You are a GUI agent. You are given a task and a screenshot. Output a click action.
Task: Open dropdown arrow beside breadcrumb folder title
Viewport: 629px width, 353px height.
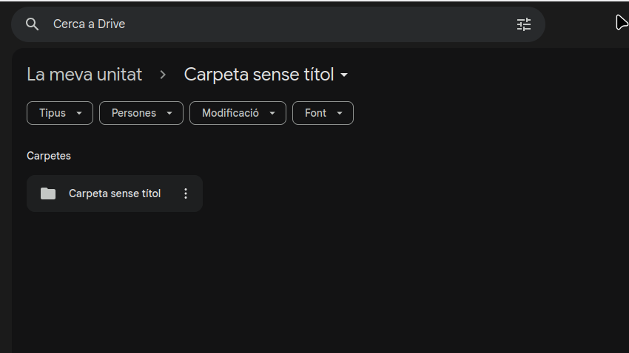pyautogui.click(x=344, y=75)
